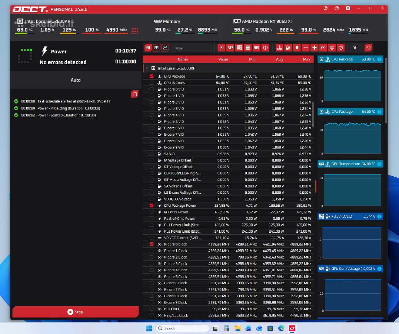The height and width of the screenshot is (334, 399).
Task: Switch to the table view icon
Action: coord(156,48)
